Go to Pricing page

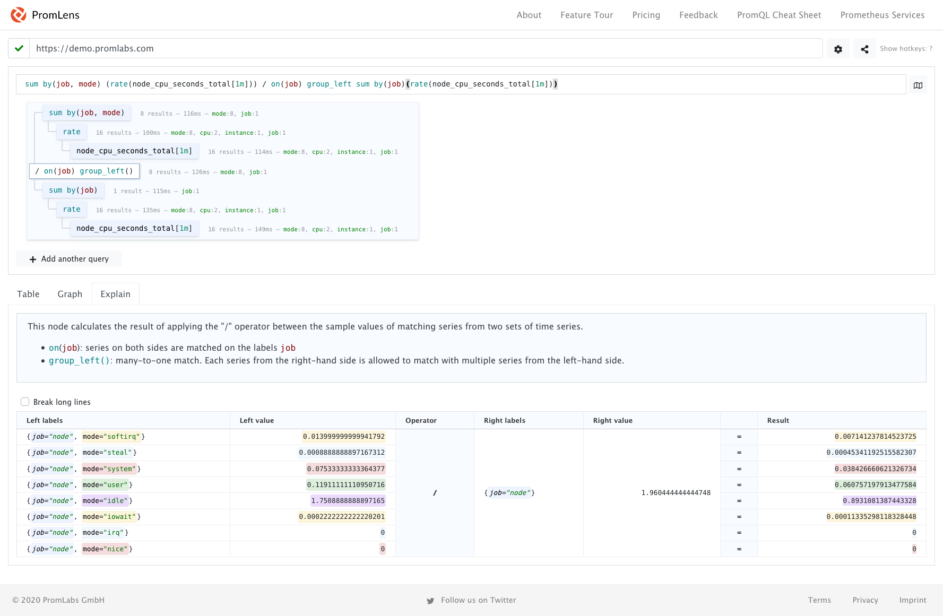coord(646,15)
